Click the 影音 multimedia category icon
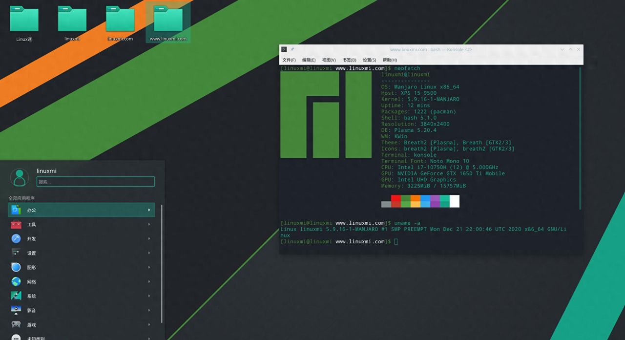625x340 pixels. pos(16,310)
